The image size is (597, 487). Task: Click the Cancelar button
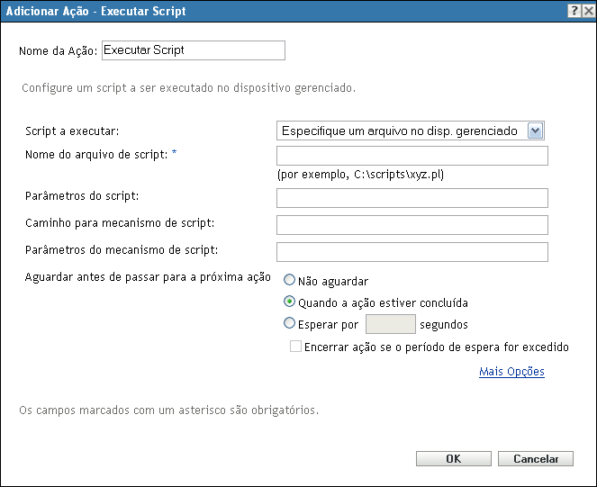[535, 459]
